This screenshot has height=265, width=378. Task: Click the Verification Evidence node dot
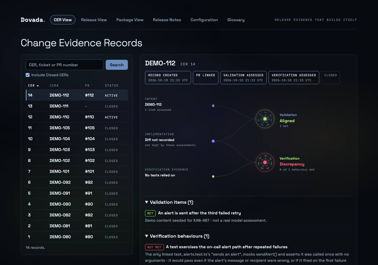click(x=213, y=176)
